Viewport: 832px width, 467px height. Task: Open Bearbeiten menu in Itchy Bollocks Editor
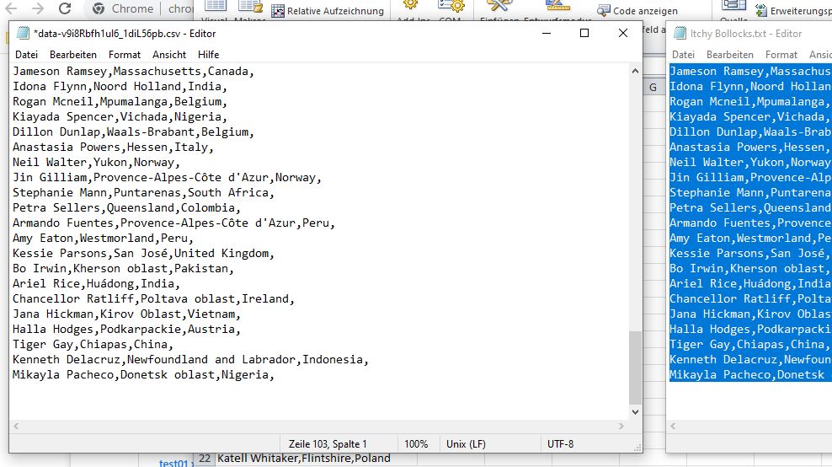[730, 55]
